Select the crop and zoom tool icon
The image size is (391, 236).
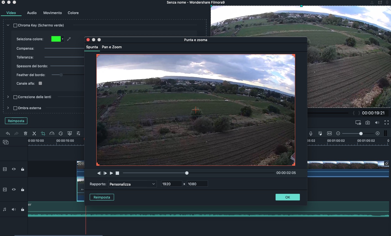(x=43, y=133)
